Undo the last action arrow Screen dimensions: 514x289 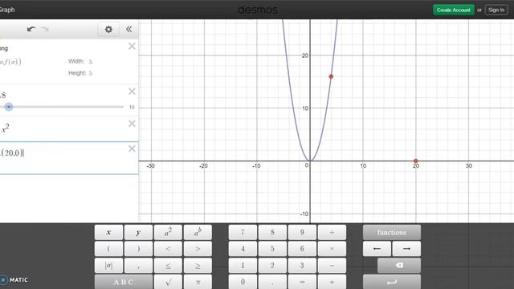31,29
